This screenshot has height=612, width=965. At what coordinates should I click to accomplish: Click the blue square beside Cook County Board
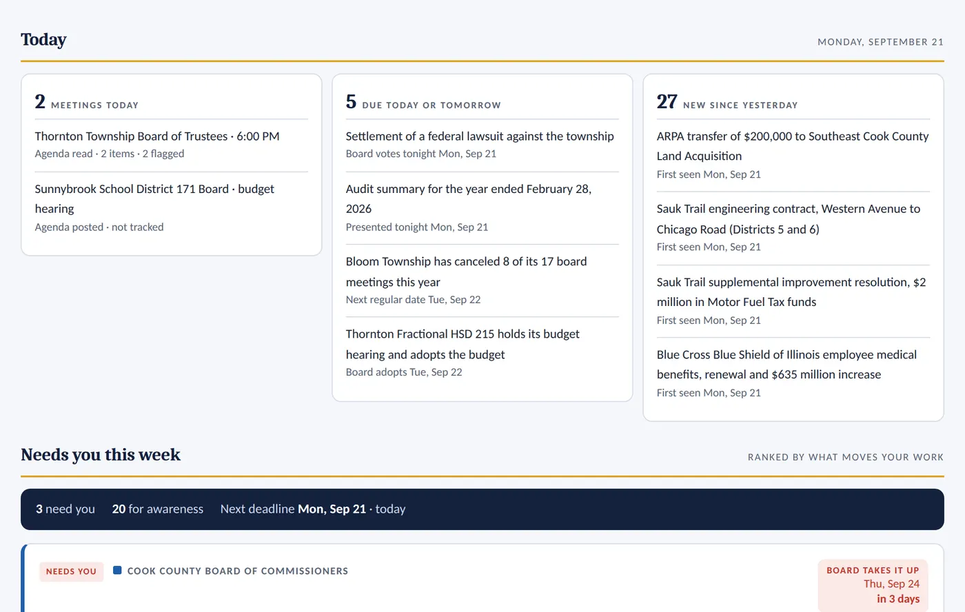click(x=117, y=570)
